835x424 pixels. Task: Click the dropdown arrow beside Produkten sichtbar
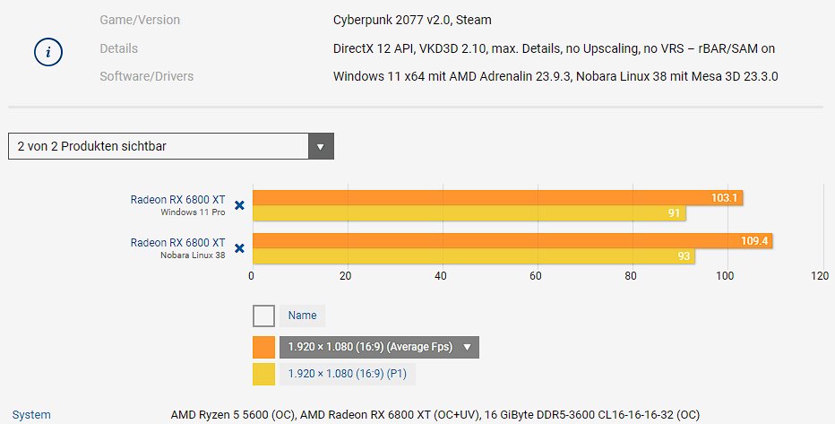click(x=321, y=146)
